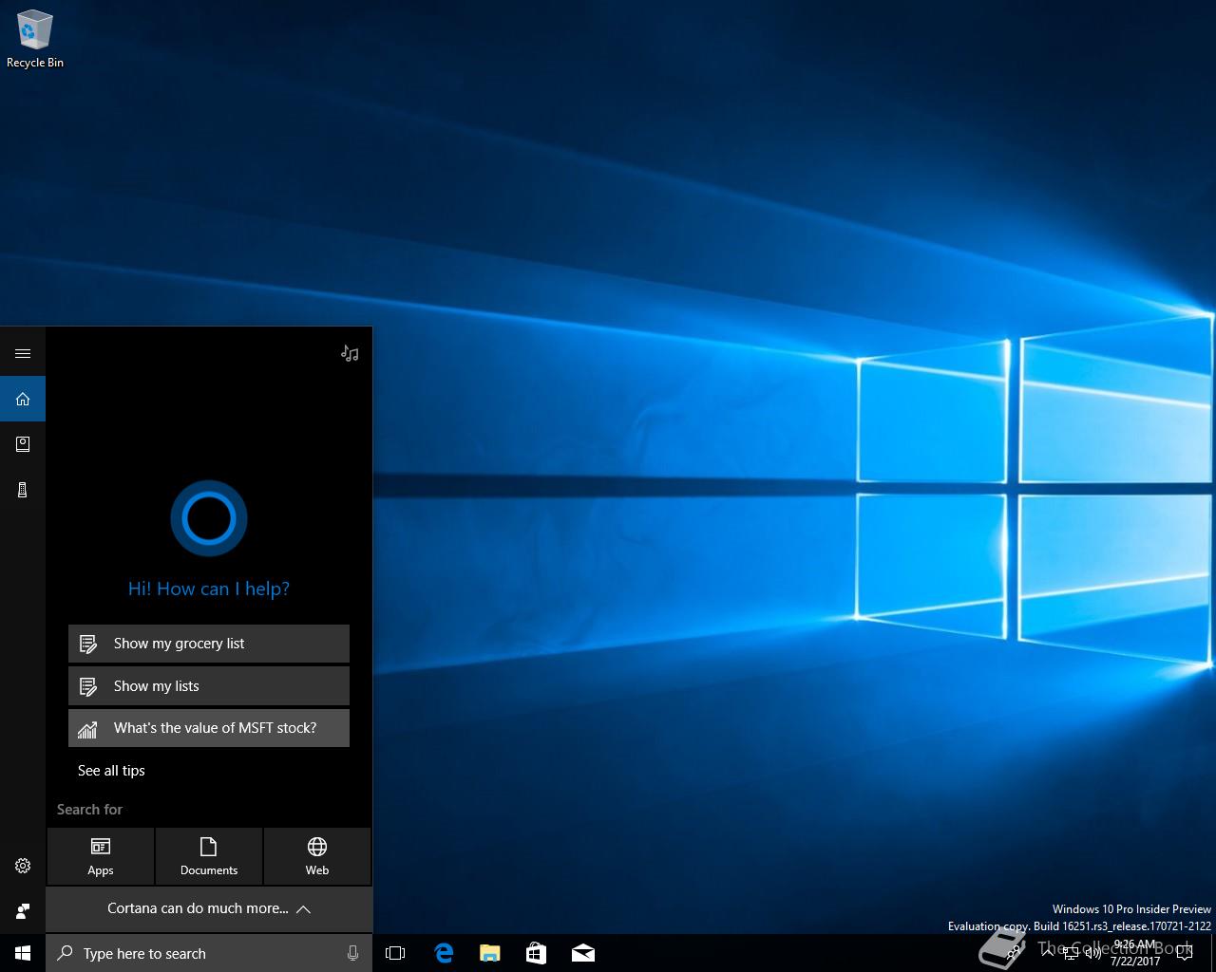Select the Cortana Home icon
The width and height of the screenshot is (1216, 972).
coord(23,399)
